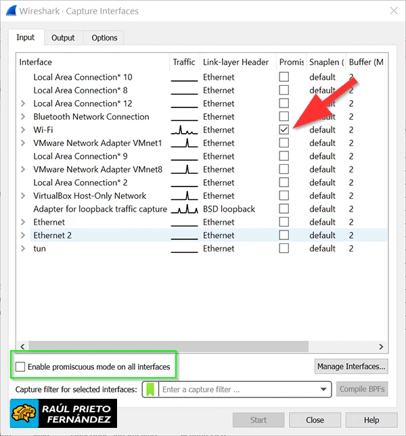Tick promiscuous checkbox for Bluetooth Network Connection
The height and width of the screenshot is (436, 406).
pos(284,116)
